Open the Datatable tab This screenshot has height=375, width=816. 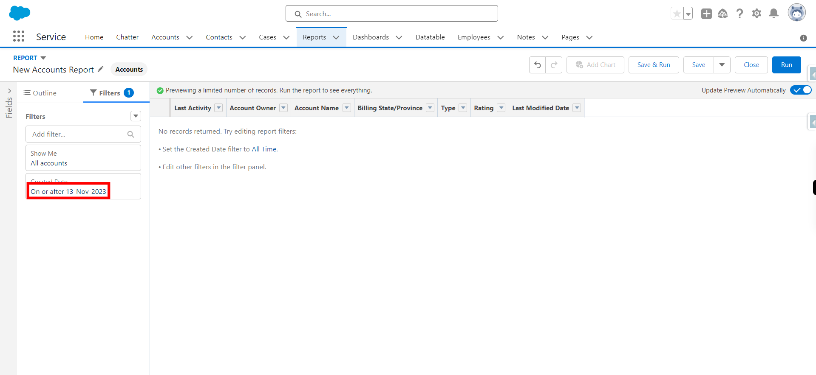click(x=430, y=37)
